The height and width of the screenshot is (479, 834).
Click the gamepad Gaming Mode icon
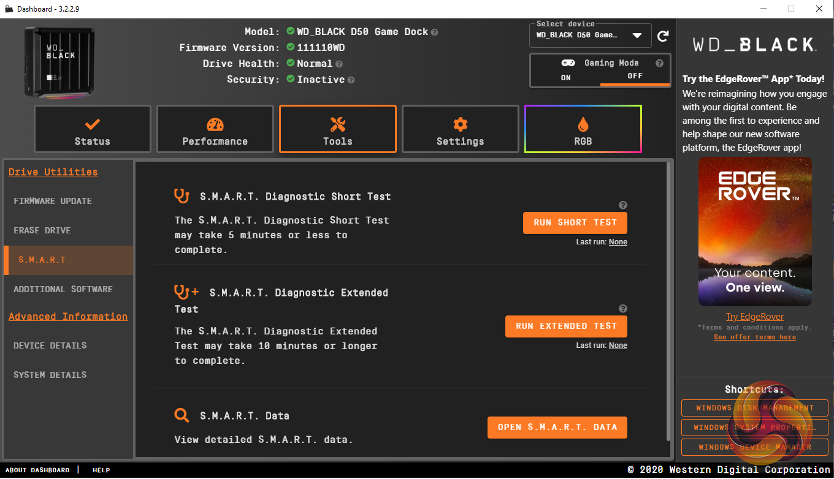[568, 63]
